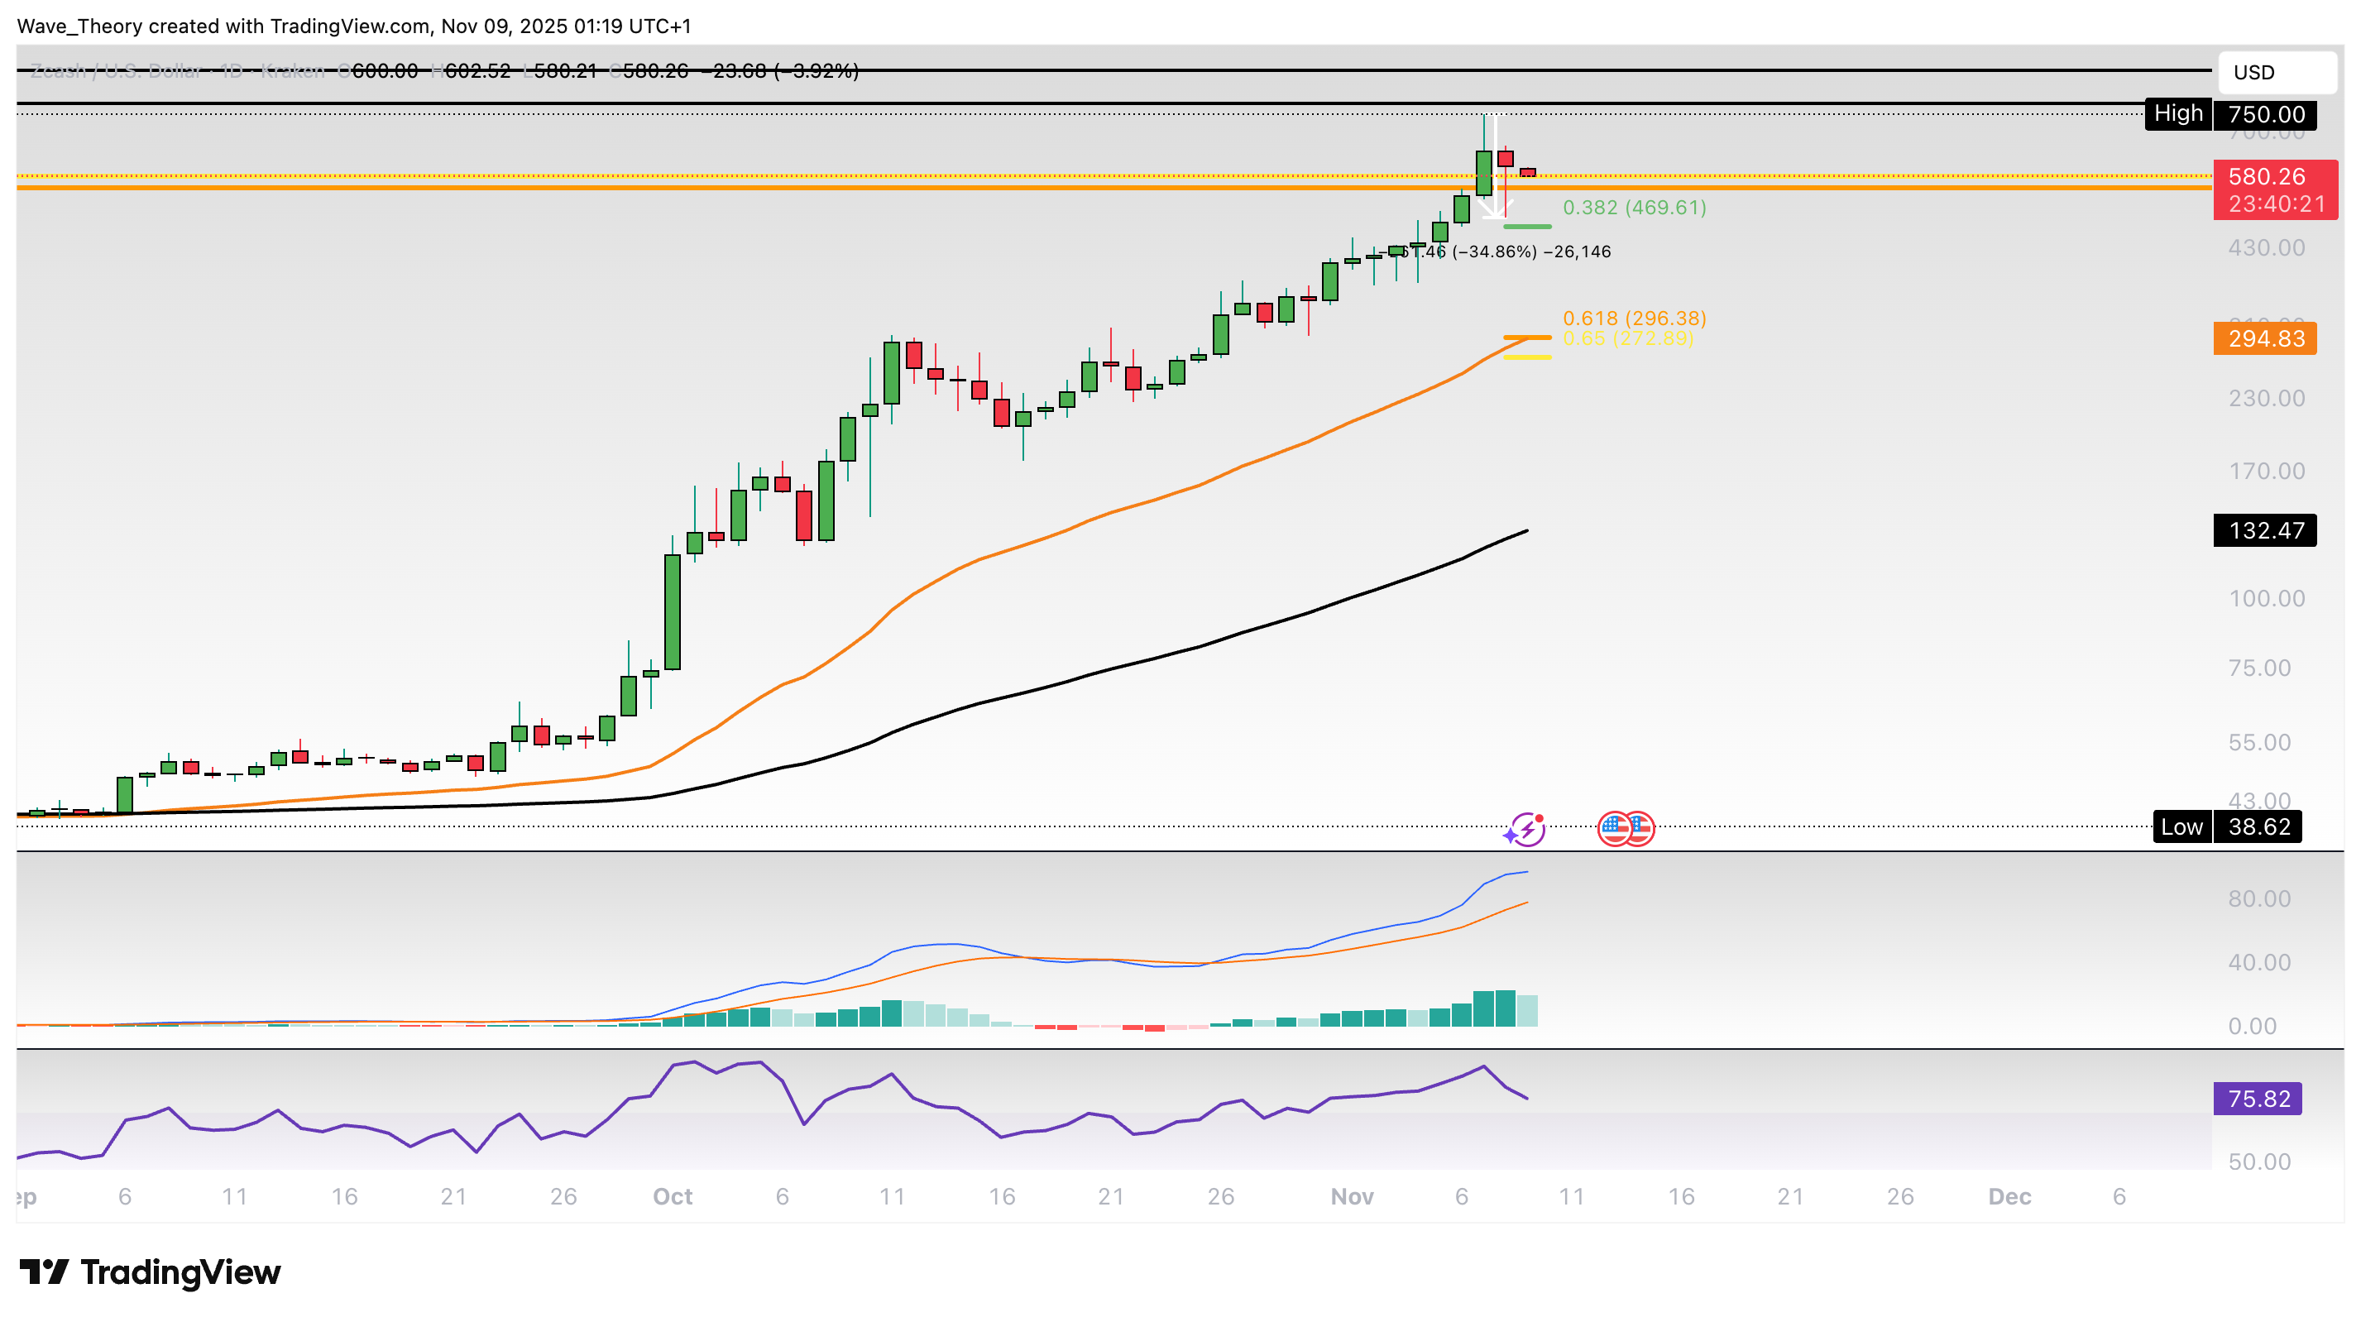Click the purple 75.82 RSI value label
2361x1322 pixels.
(x=2257, y=1099)
